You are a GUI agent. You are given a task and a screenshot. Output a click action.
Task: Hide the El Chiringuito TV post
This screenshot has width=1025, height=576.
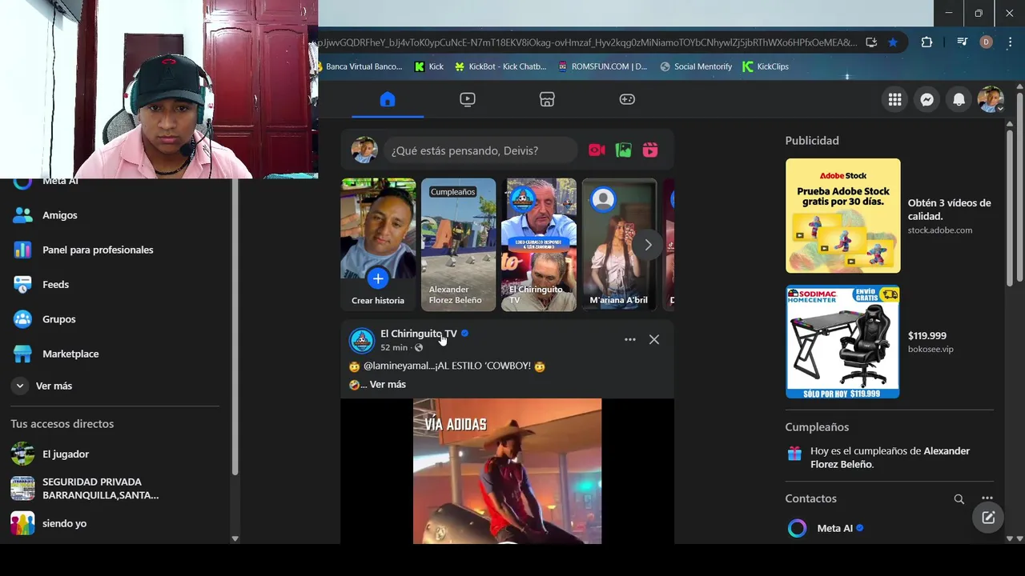point(654,340)
